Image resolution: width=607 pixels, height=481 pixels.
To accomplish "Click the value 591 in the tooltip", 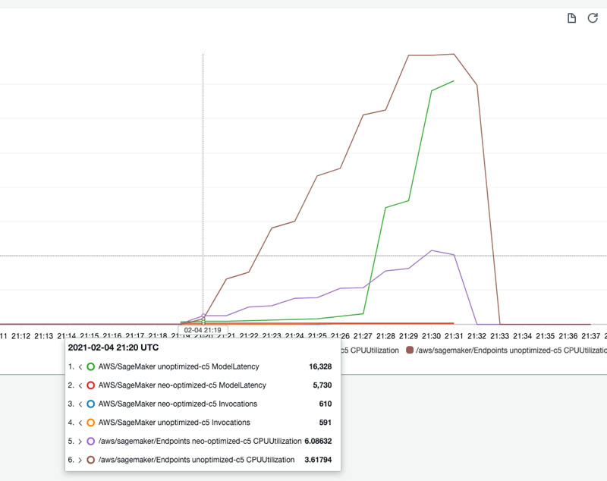I will [326, 422].
